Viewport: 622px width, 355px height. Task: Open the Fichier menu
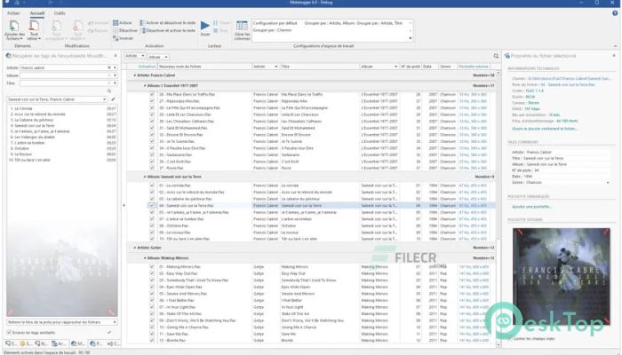coord(13,13)
